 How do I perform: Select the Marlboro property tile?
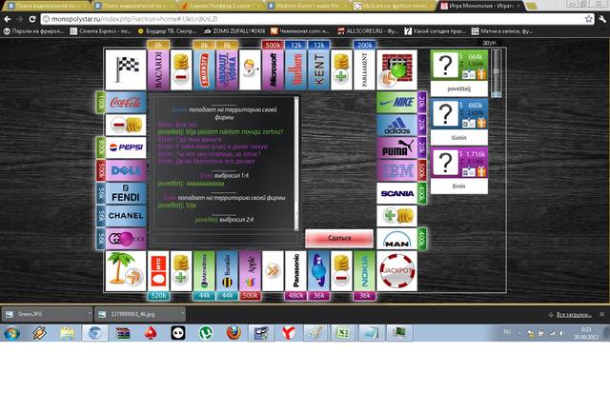tap(295, 69)
